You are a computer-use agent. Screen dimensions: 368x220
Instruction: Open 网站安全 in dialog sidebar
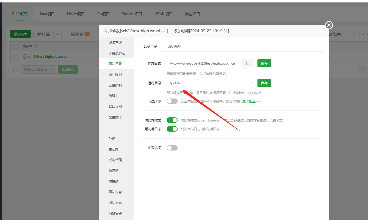[x=117, y=192]
